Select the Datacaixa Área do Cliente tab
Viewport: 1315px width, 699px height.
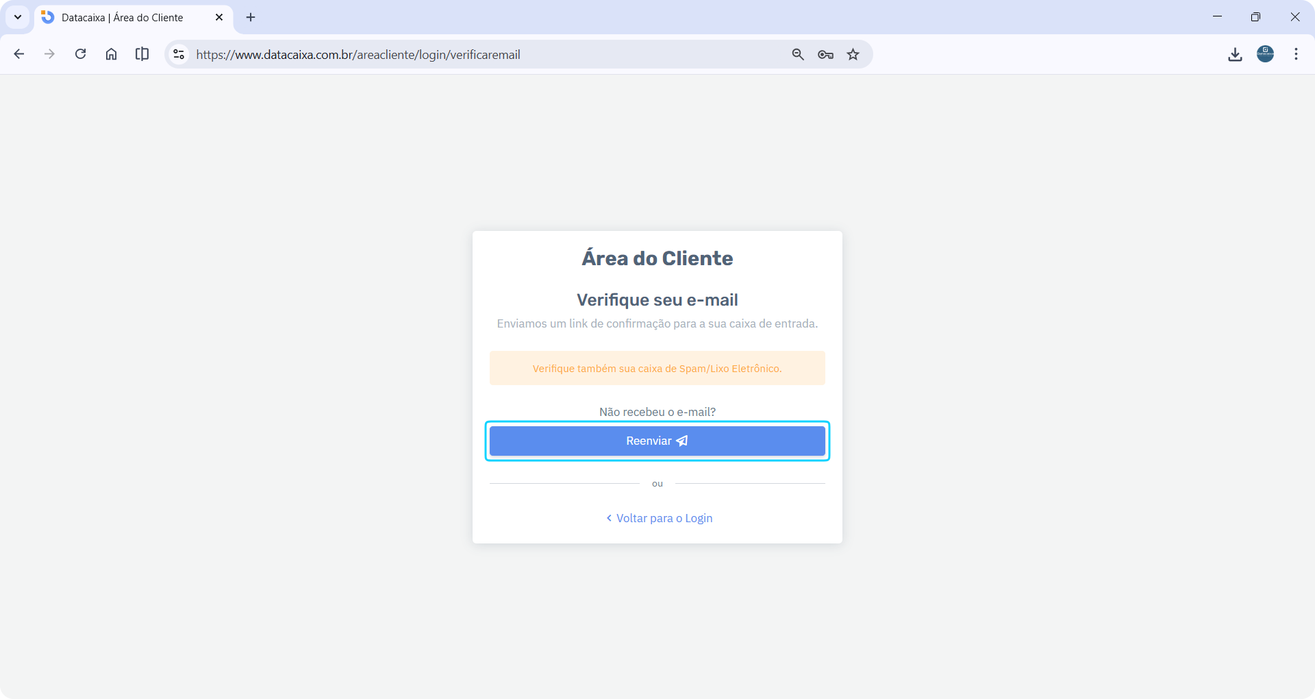(123, 17)
